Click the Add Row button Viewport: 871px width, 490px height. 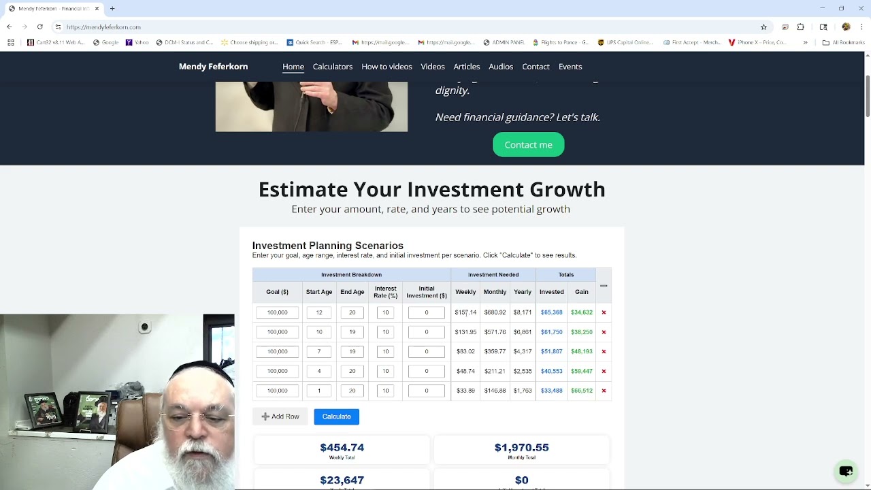click(280, 416)
